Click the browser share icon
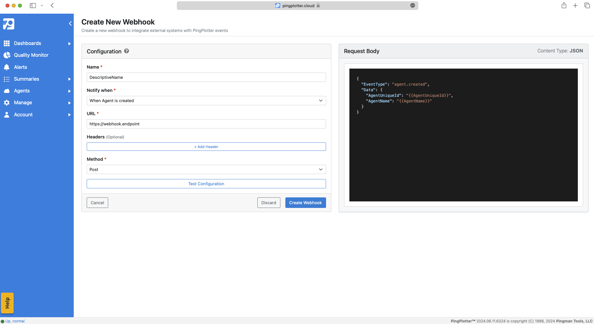The height and width of the screenshot is (324, 594). point(564,5)
